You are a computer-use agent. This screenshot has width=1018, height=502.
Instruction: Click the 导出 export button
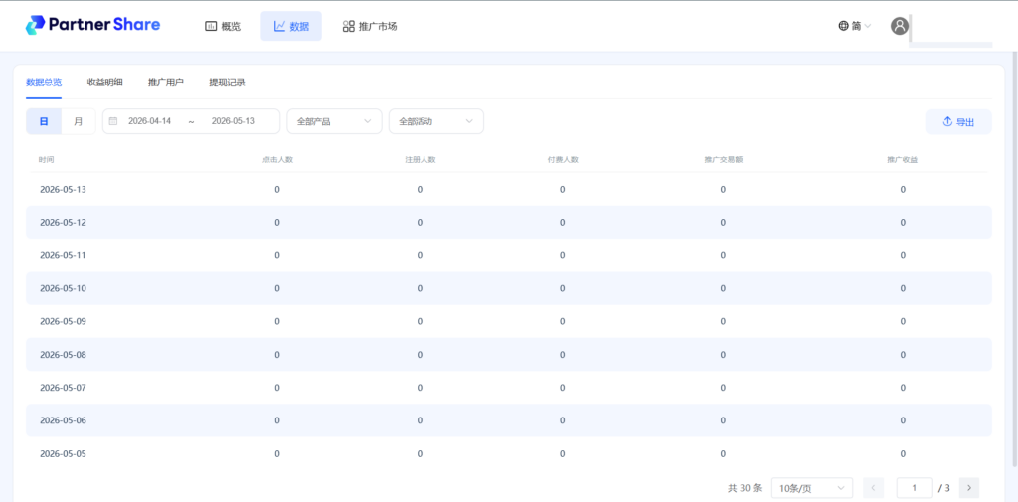click(958, 122)
